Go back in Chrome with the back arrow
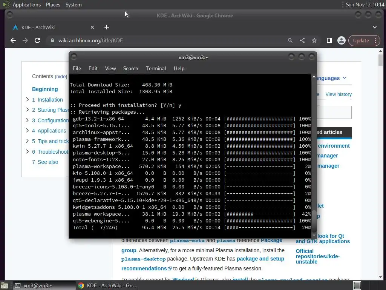Screen dimensions: 386x290 13,40
